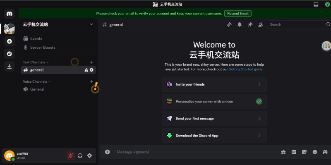Viewport: 331px width, 165px height.
Task: Click the Send your first message chevron
Action: (x=259, y=119)
